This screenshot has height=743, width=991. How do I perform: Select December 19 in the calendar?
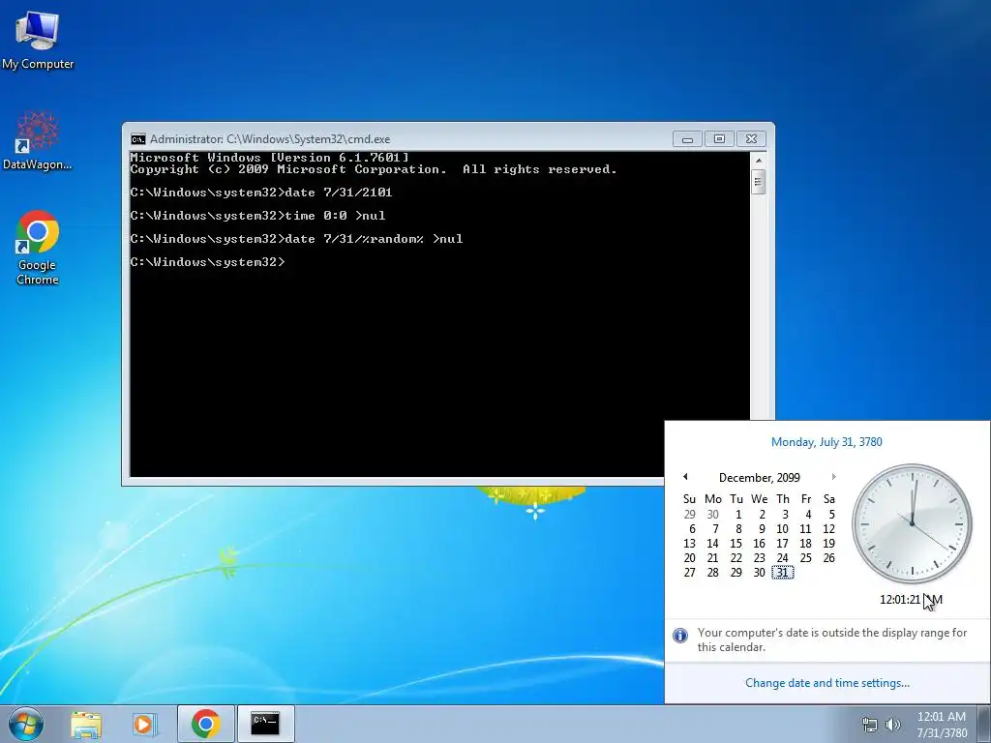pos(828,544)
